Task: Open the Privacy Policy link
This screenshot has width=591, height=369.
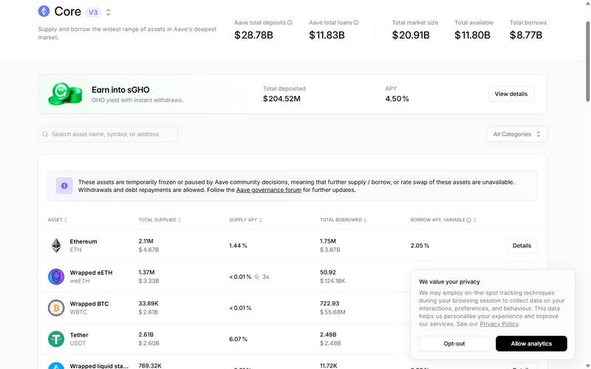Action: pyautogui.click(x=499, y=324)
